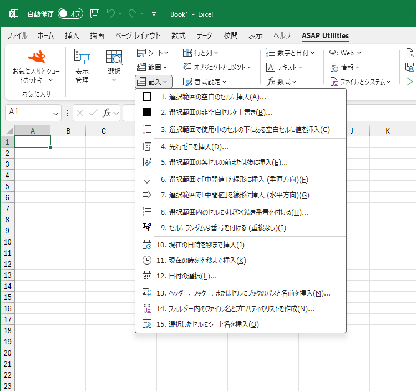Switch to the 挿入 tab
The height and width of the screenshot is (391, 416).
(x=72, y=35)
